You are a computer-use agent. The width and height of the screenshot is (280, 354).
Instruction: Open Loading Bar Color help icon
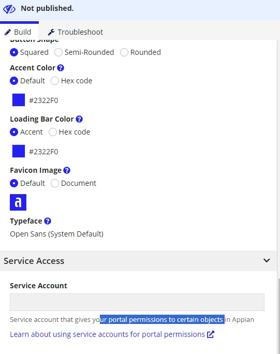click(79, 119)
